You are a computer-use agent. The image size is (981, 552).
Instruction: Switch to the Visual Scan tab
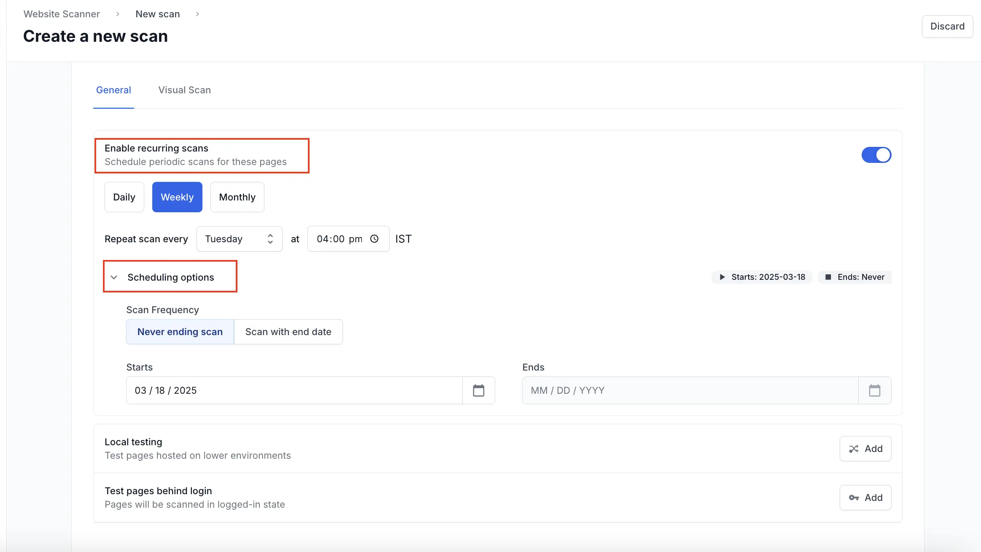point(184,90)
